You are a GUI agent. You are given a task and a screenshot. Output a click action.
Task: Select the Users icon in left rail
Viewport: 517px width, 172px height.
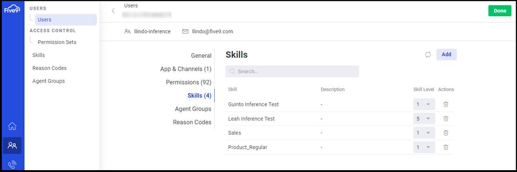click(x=12, y=145)
